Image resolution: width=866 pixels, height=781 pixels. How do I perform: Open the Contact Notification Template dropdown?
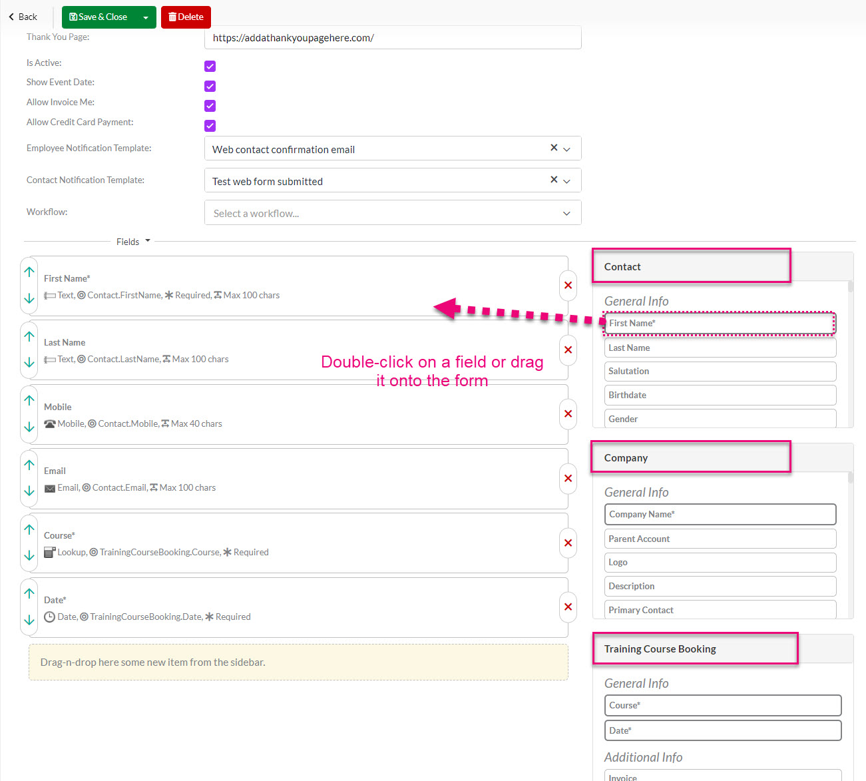pyautogui.click(x=566, y=181)
